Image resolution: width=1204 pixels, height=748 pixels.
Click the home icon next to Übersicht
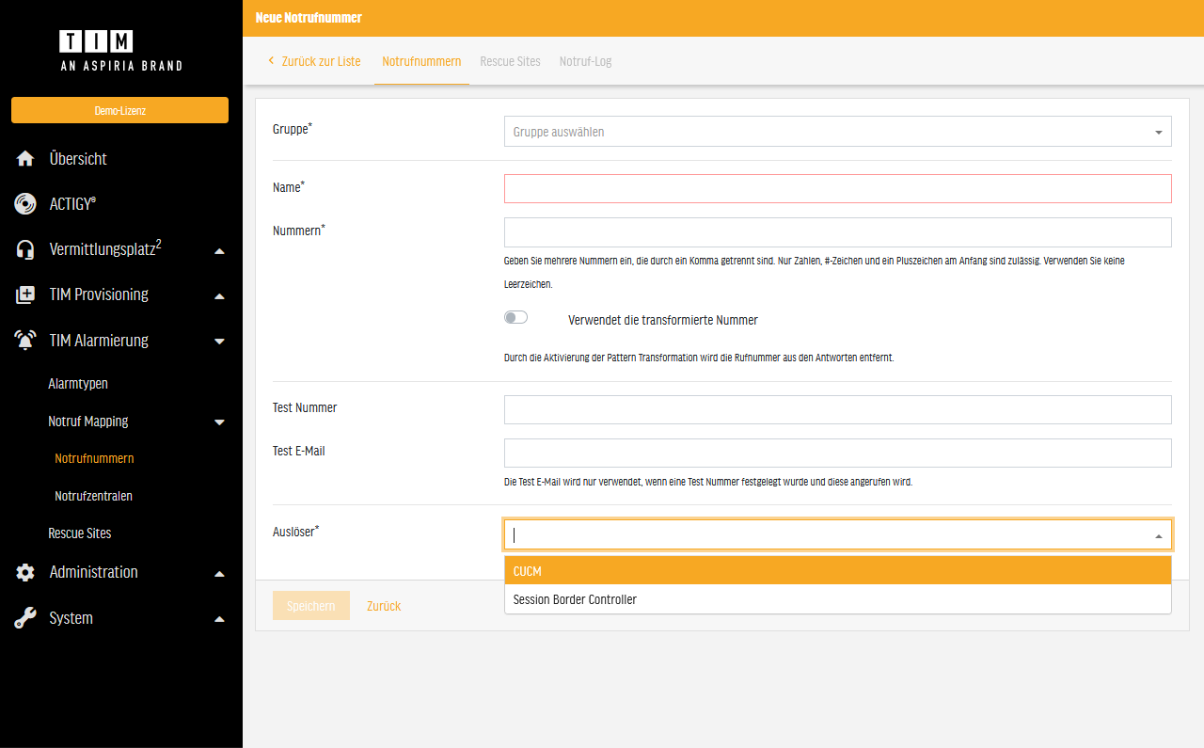click(x=25, y=159)
